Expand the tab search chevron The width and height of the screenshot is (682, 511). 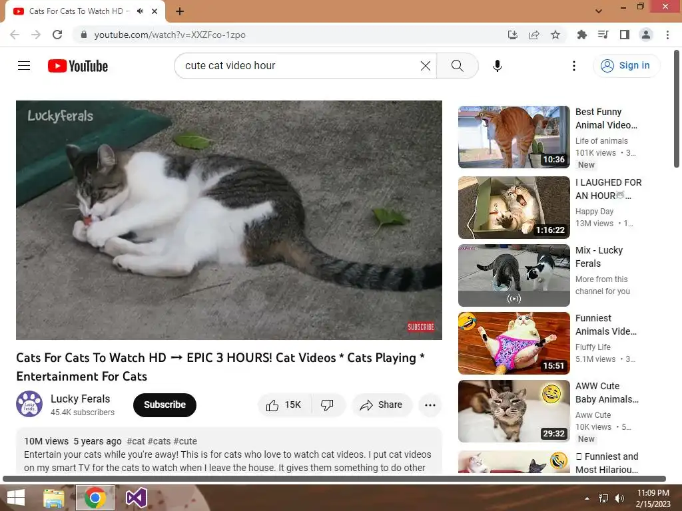click(599, 11)
